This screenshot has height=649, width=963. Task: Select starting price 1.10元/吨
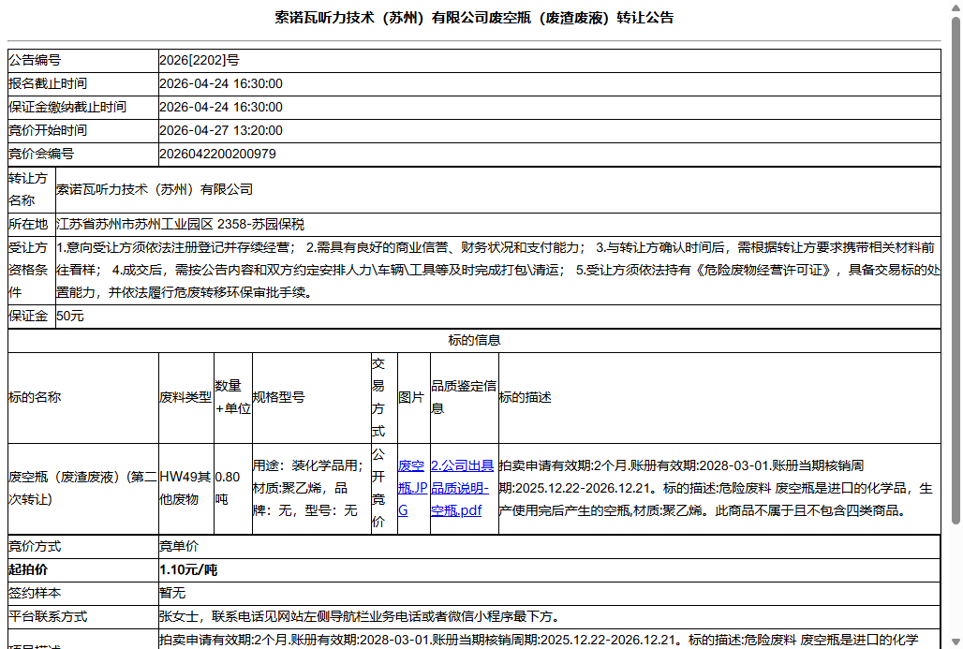[188, 569]
